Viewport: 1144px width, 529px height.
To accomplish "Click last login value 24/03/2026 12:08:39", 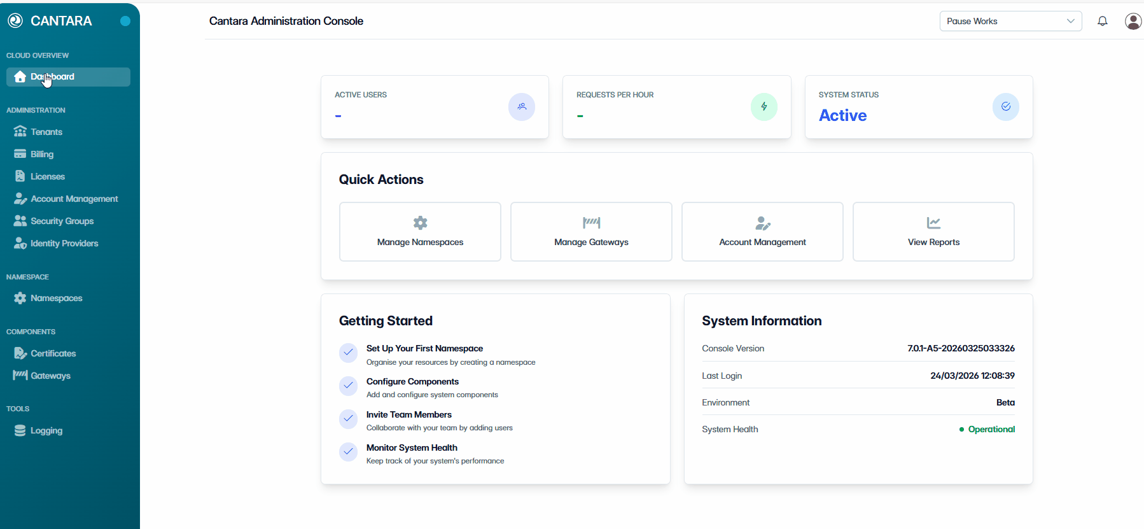I will coord(972,376).
